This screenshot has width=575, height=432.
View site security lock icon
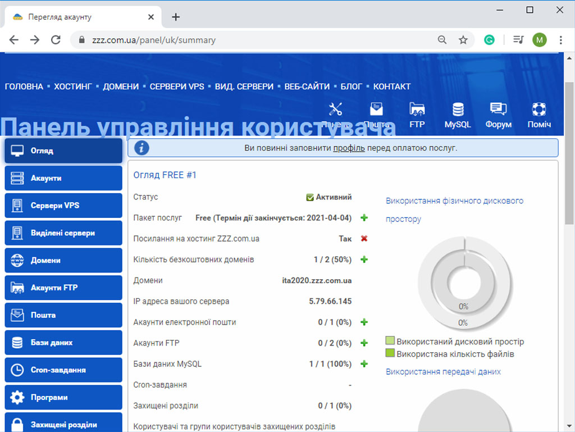coord(82,40)
